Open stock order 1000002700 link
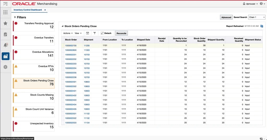The height and width of the screenshot is (140, 267). coord(71,46)
